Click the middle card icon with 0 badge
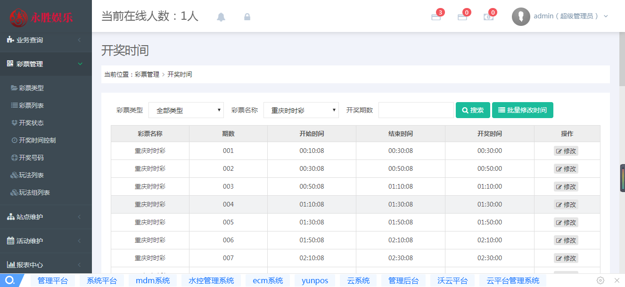Viewport: 625px width, 287px height. [462, 17]
